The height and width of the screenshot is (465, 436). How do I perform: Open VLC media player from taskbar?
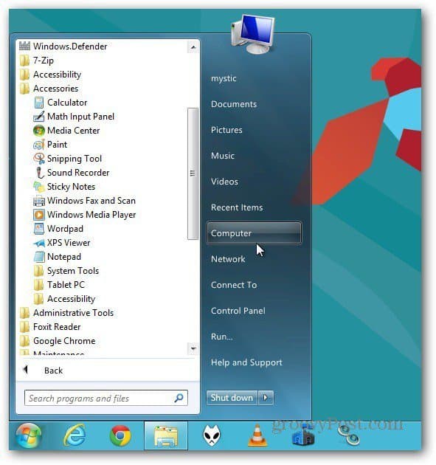click(257, 435)
